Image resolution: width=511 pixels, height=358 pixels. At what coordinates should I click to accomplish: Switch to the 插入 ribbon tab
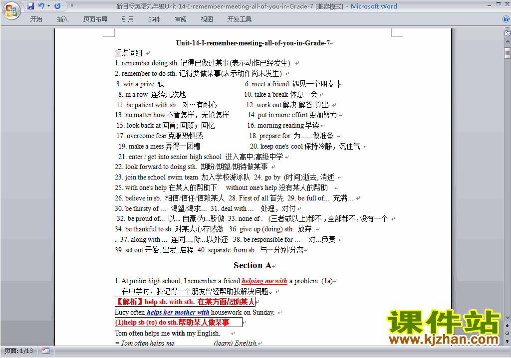(x=62, y=19)
